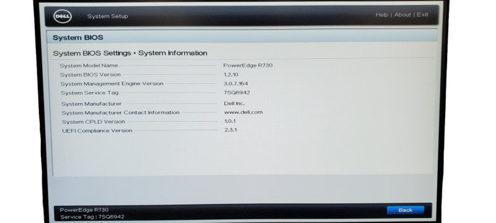Image resolution: width=496 pixels, height=223 pixels.
Task: Open the Help link
Action: [382, 15]
